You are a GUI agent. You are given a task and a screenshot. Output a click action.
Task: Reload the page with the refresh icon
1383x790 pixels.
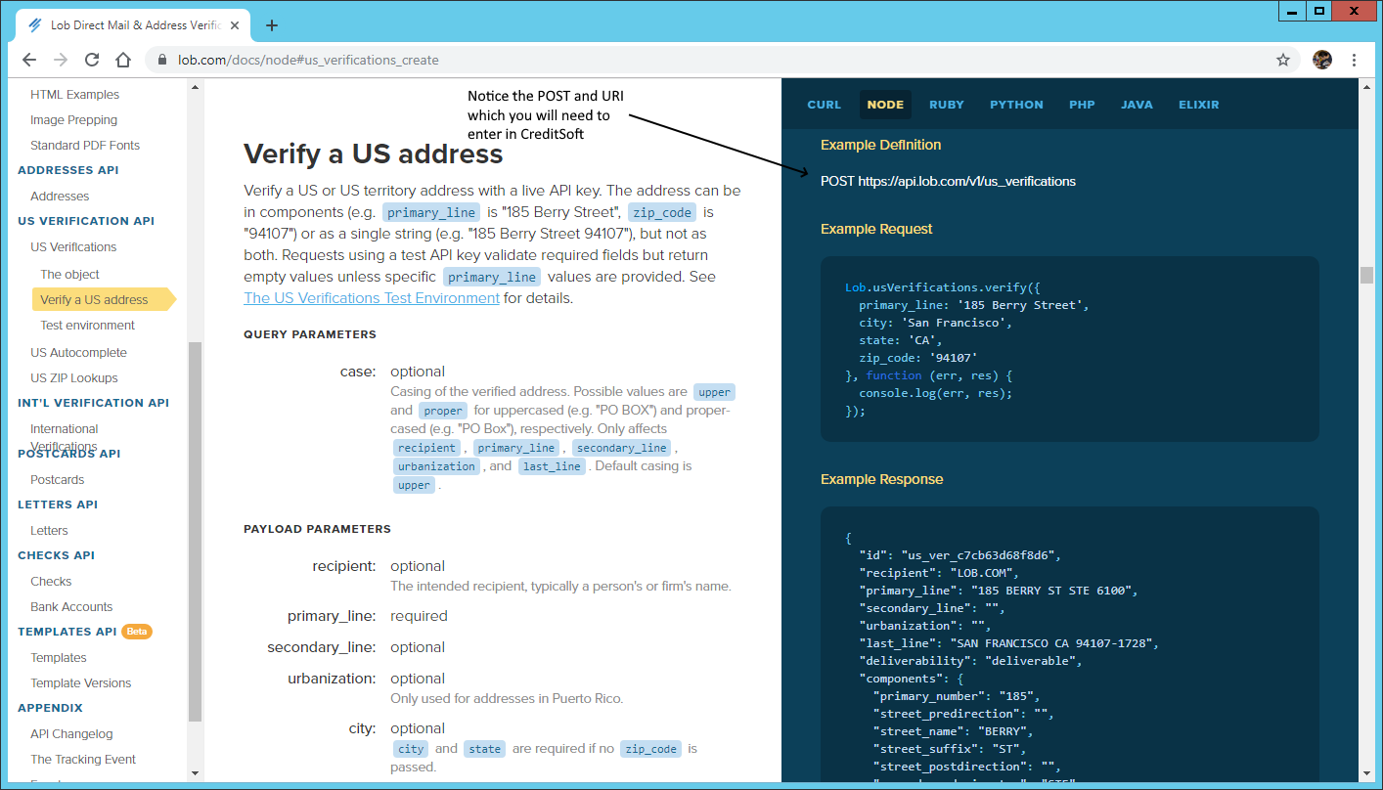click(92, 60)
